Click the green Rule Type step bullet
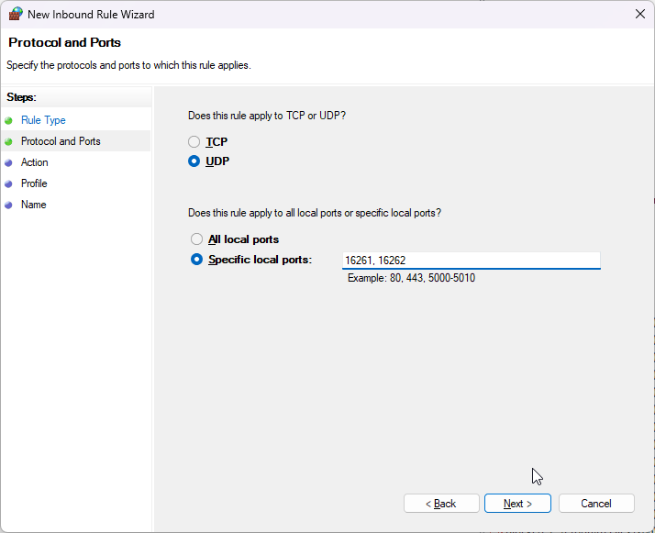This screenshot has width=655, height=533. 8,120
